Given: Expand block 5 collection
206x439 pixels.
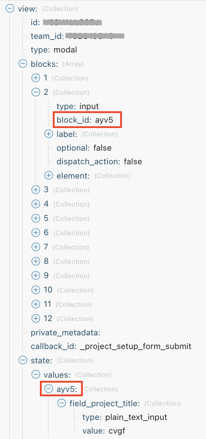Looking at the screenshot, I should coord(36,218).
